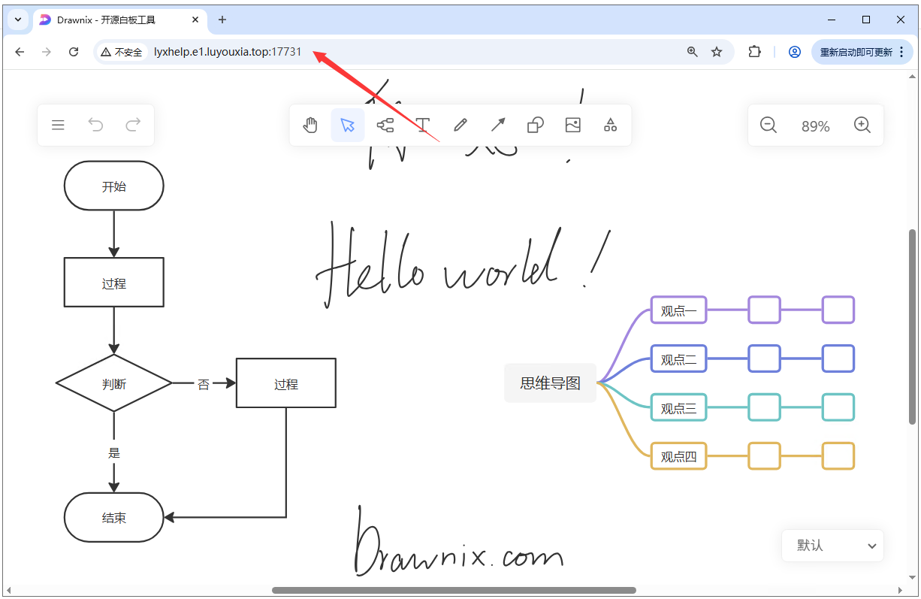Open the Drawnix hamburger menu
The height and width of the screenshot is (599, 921).
[x=58, y=126]
